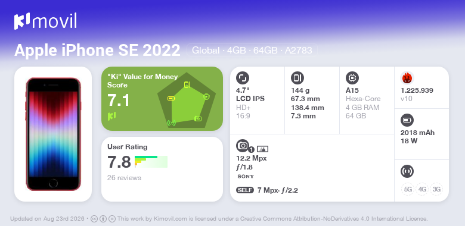Click the AnTuTu benchmark red icon

tap(407, 78)
